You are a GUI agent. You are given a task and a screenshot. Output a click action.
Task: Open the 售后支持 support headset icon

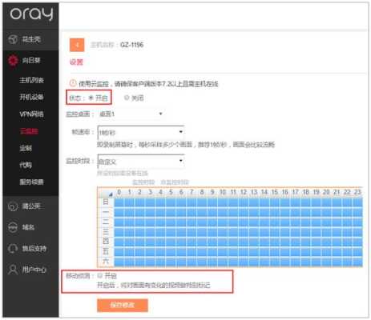pos(13,249)
